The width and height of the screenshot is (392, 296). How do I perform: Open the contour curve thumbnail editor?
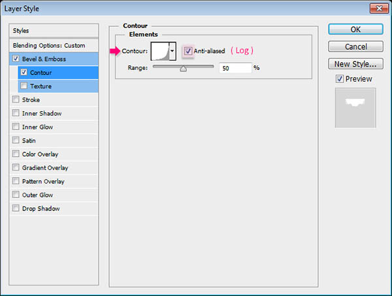(x=160, y=51)
